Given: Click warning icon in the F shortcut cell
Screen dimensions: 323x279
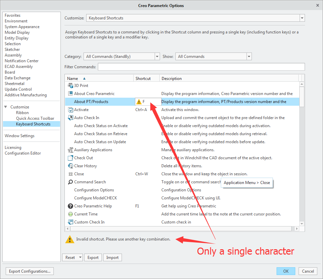Looking at the screenshot, I should click(x=139, y=102).
